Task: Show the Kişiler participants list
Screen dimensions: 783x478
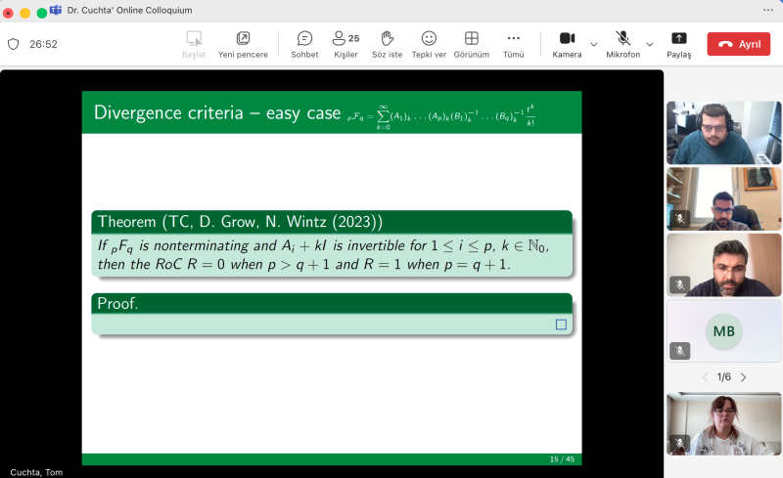Action: pyautogui.click(x=345, y=44)
